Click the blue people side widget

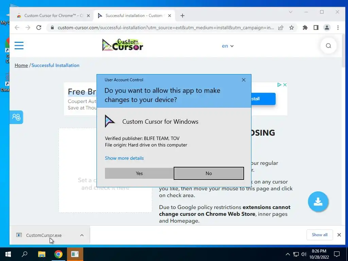16,117
